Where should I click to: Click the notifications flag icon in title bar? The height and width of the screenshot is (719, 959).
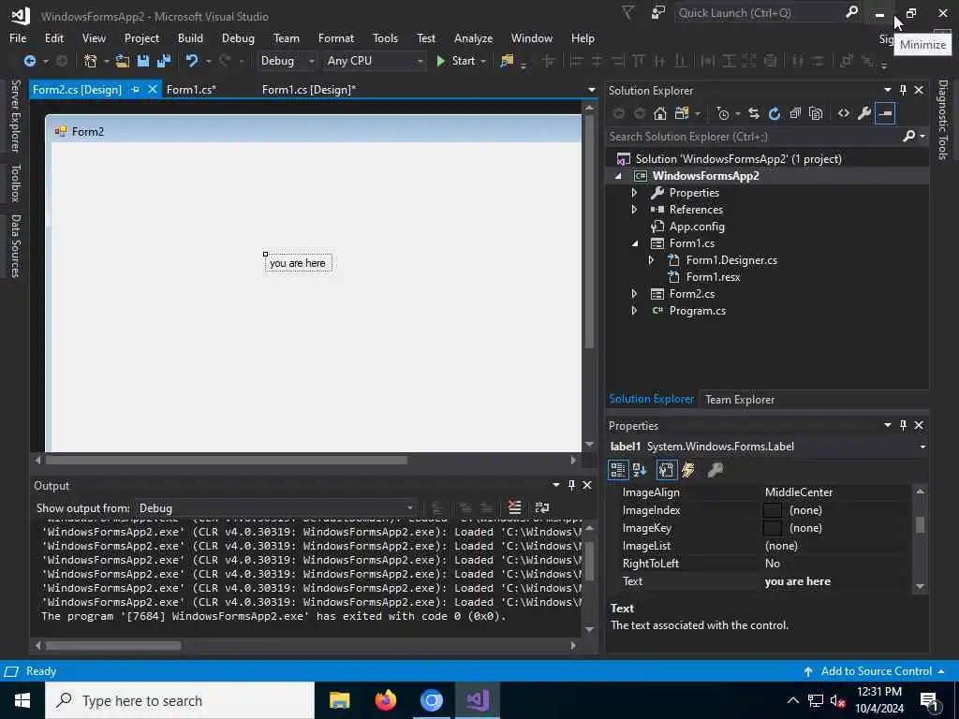click(627, 12)
